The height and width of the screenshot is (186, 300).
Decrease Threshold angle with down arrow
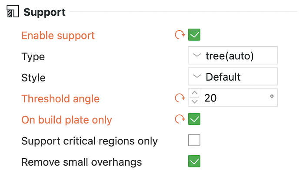pyautogui.click(x=195, y=101)
